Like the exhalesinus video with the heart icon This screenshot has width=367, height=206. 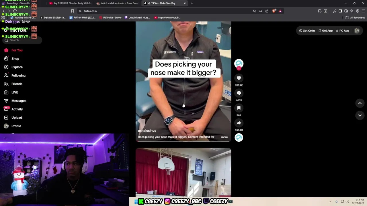(x=239, y=78)
